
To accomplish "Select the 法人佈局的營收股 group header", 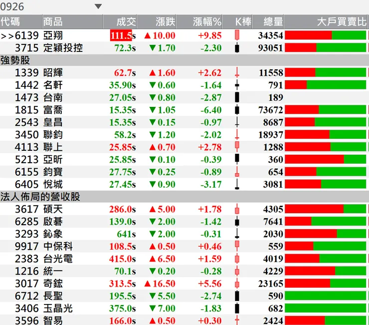I will [184, 197].
